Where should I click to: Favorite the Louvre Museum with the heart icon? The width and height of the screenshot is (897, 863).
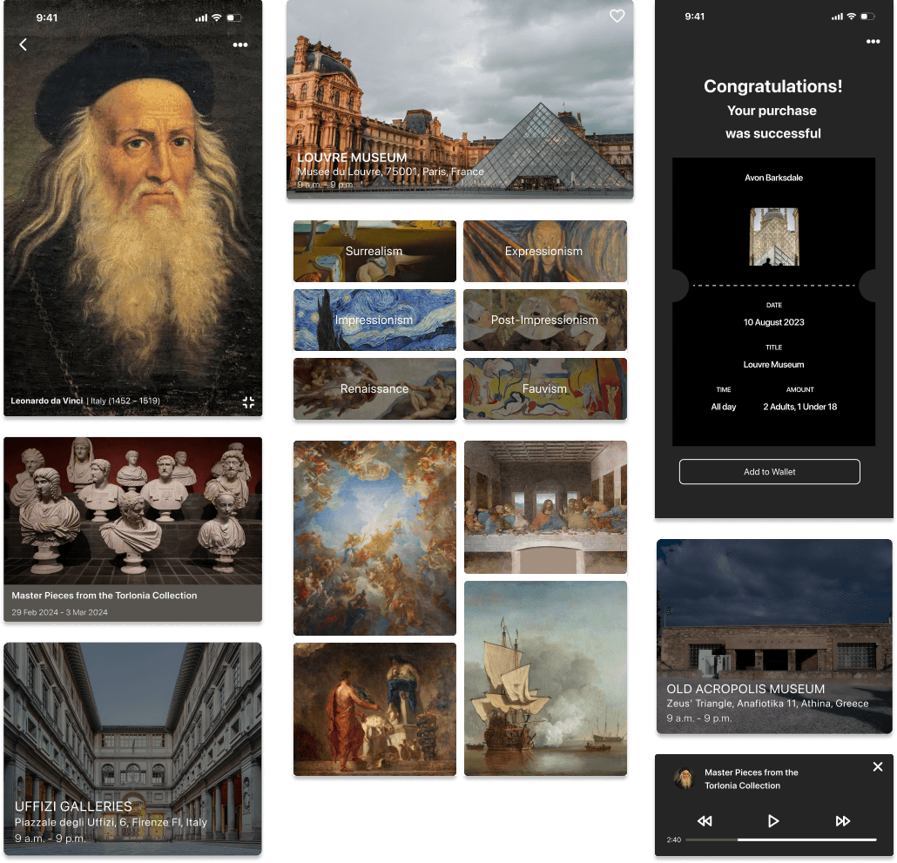(617, 16)
